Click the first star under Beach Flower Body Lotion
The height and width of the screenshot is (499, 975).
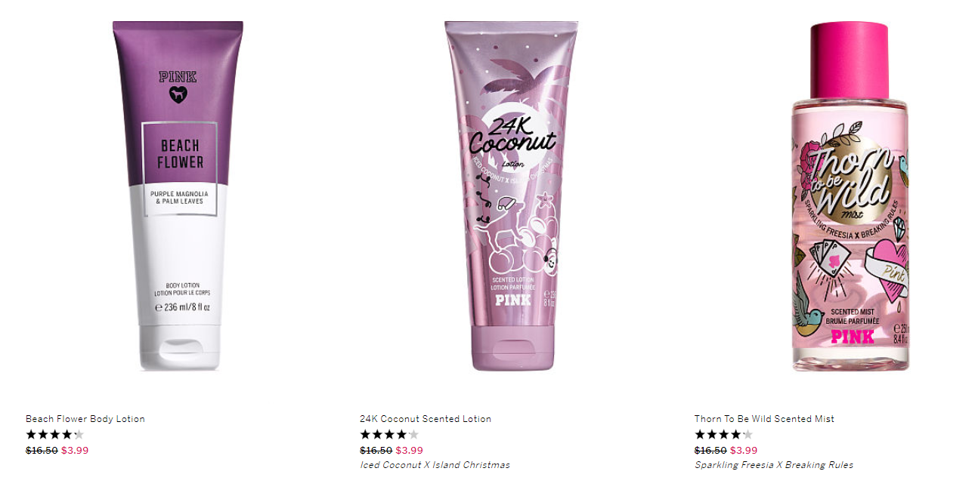tap(32, 435)
